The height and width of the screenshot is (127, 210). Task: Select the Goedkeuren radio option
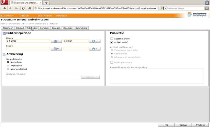click(x=112, y=54)
